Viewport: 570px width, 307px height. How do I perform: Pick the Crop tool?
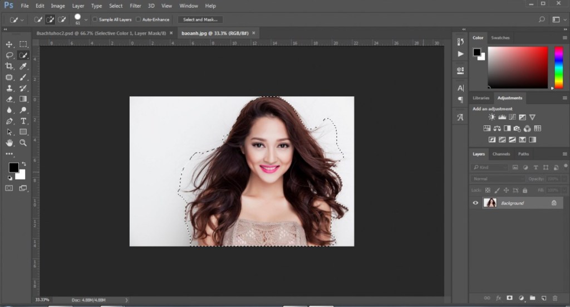(x=9, y=66)
